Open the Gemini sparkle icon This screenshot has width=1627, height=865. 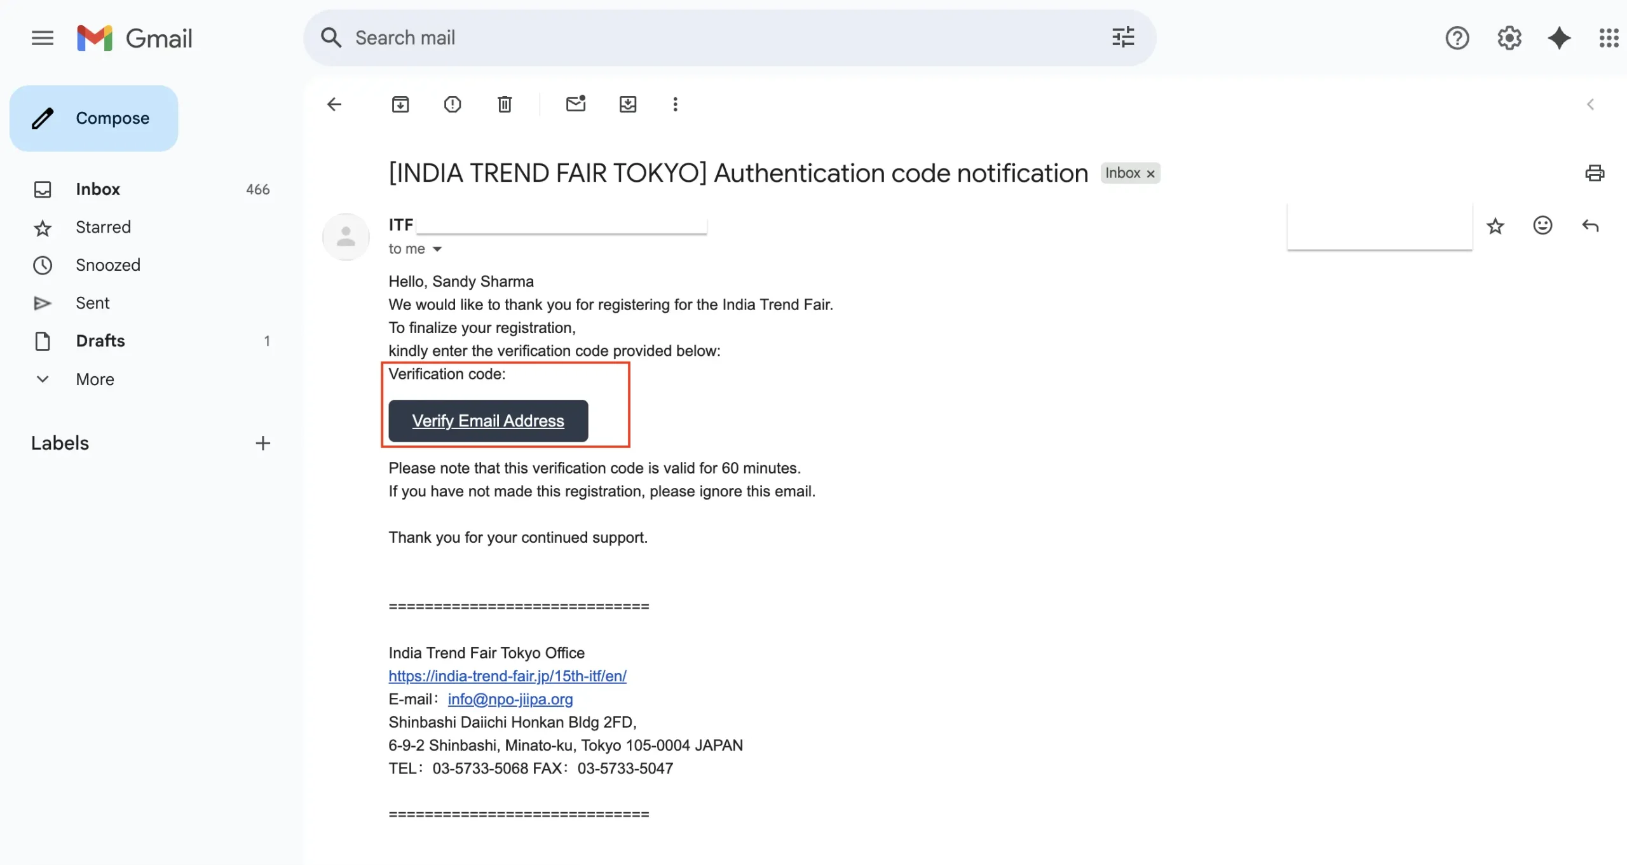(1559, 38)
